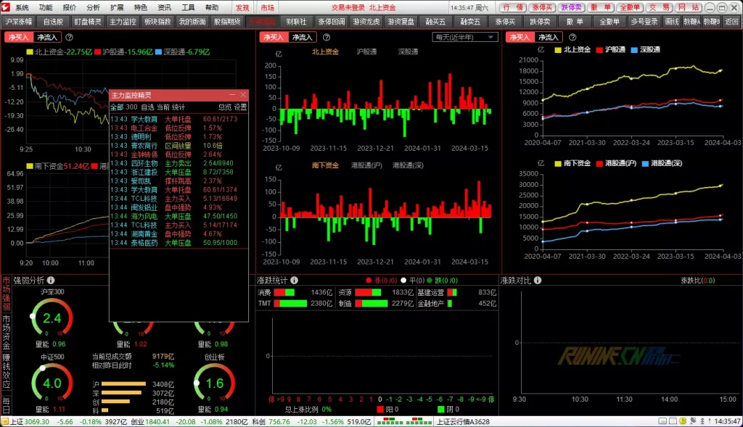743x427 pixels.
Task: Click yellow 北上资金 legend swatch in left chart
Action: pyautogui.click(x=29, y=52)
